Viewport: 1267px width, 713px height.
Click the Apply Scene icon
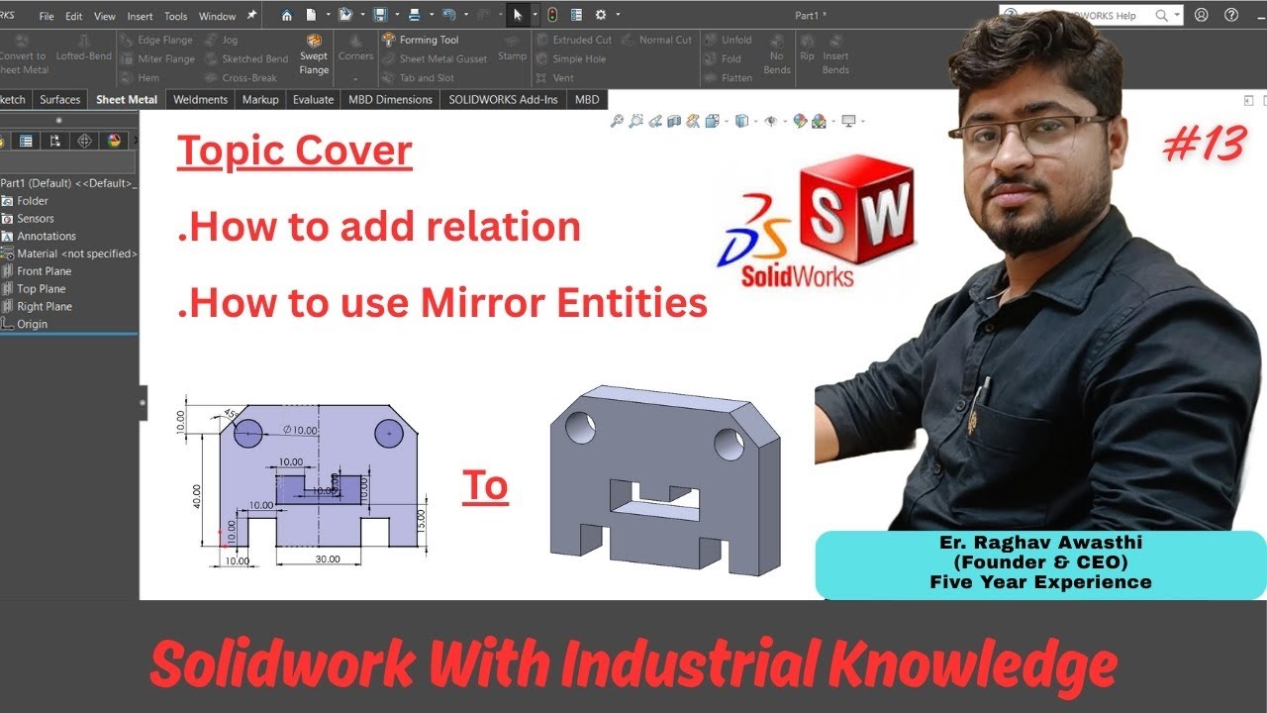[x=819, y=121]
